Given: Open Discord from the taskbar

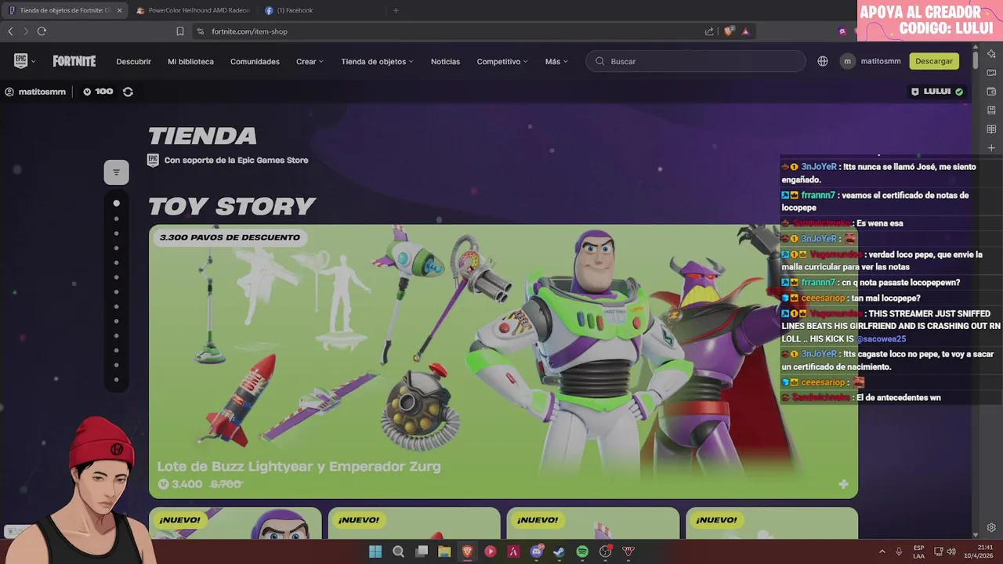Looking at the screenshot, I should (537, 551).
